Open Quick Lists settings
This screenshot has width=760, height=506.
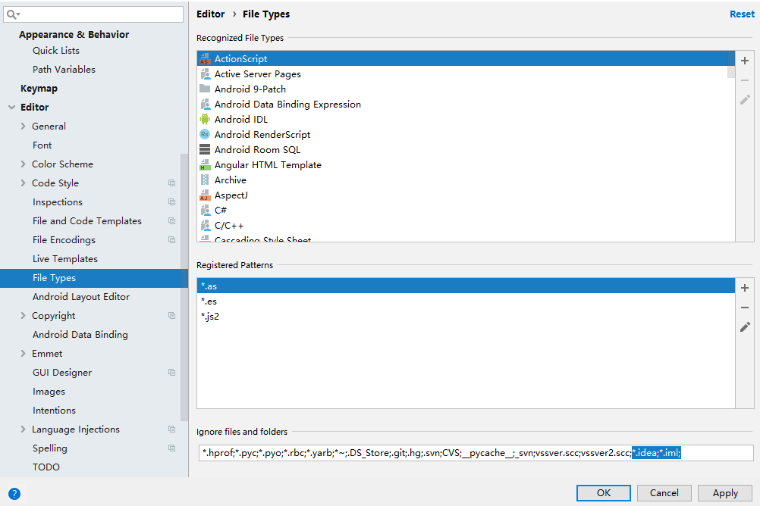coord(56,51)
